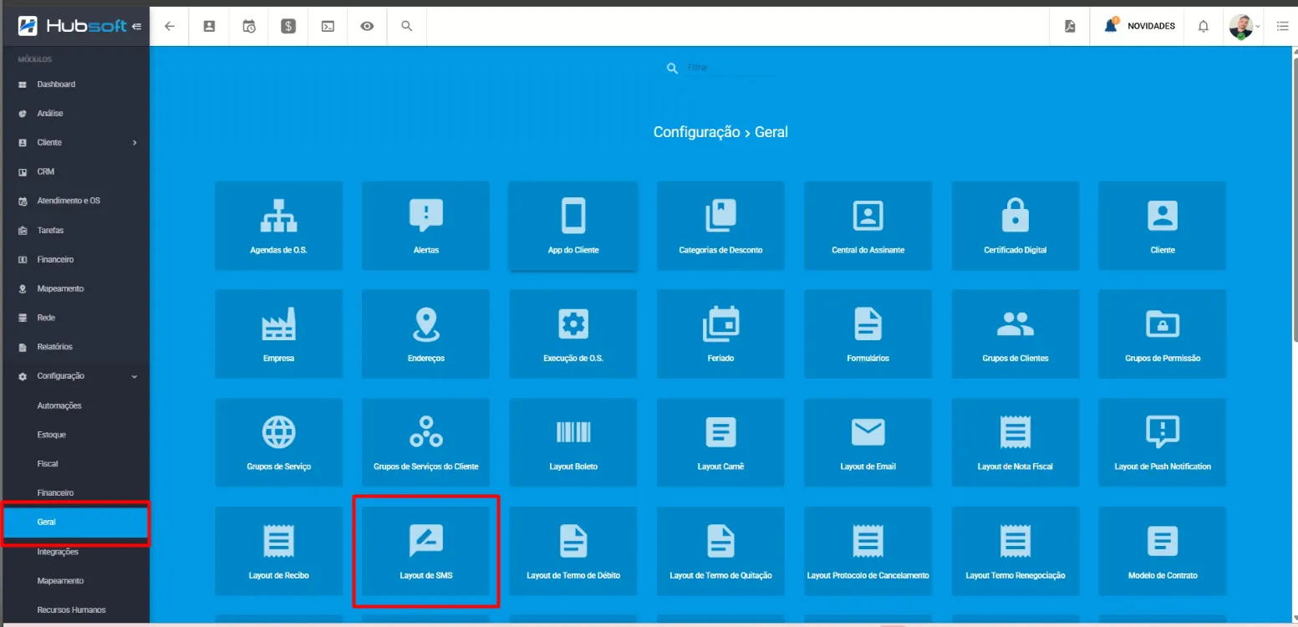1298x627 pixels.
Task: Open the Certificado Digital padlock tile
Action: pyautogui.click(x=1015, y=226)
